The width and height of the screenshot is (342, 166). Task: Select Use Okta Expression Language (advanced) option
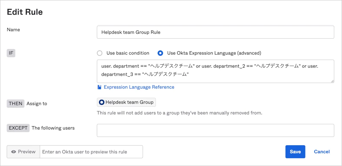coord(160,53)
